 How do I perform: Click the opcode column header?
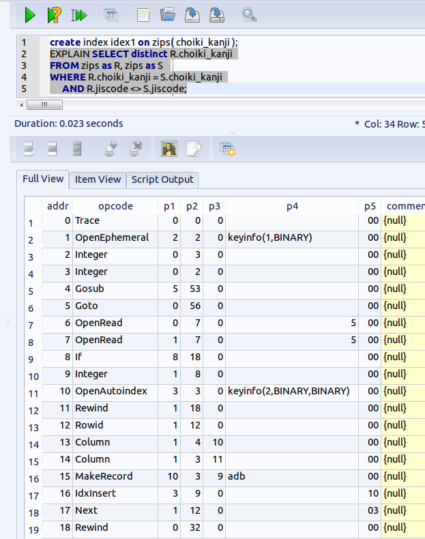tap(115, 206)
